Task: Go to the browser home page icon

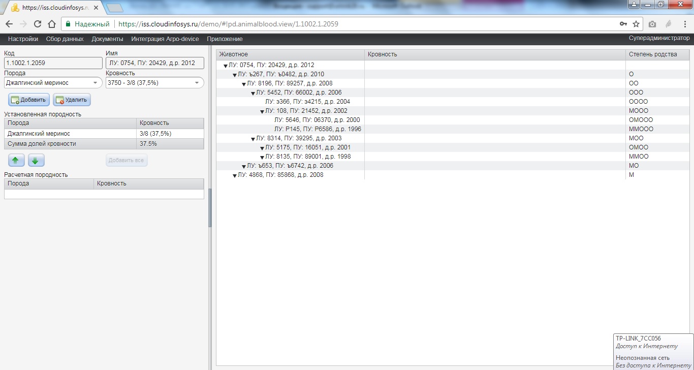Action: 51,24
